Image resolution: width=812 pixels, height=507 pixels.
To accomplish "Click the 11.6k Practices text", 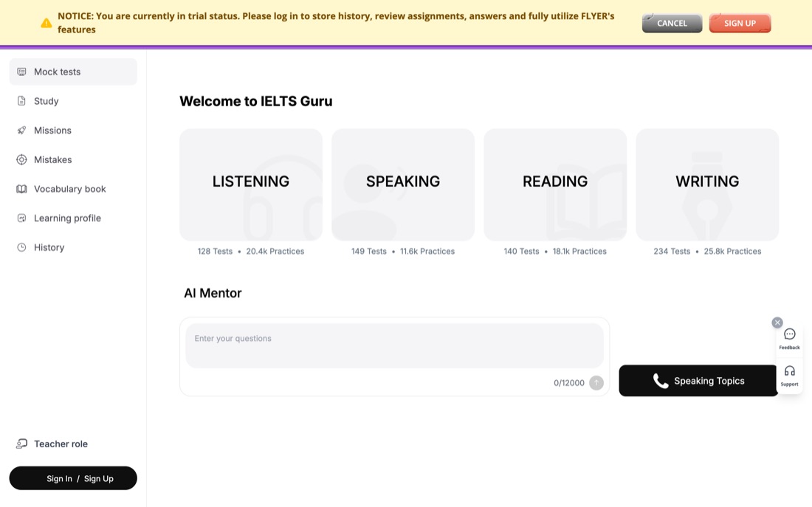I will 427,251.
